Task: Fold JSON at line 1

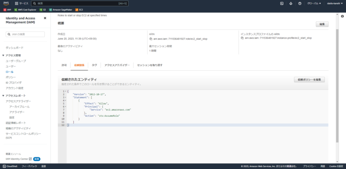Action: coord(66,91)
